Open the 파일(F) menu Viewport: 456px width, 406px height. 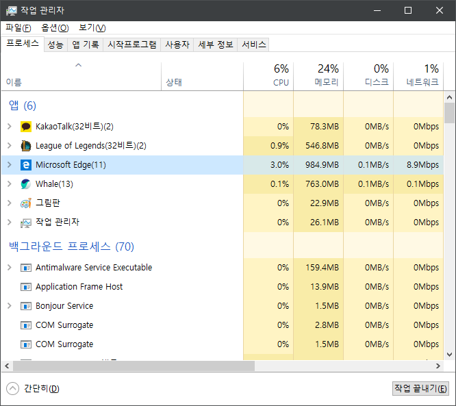pos(18,28)
